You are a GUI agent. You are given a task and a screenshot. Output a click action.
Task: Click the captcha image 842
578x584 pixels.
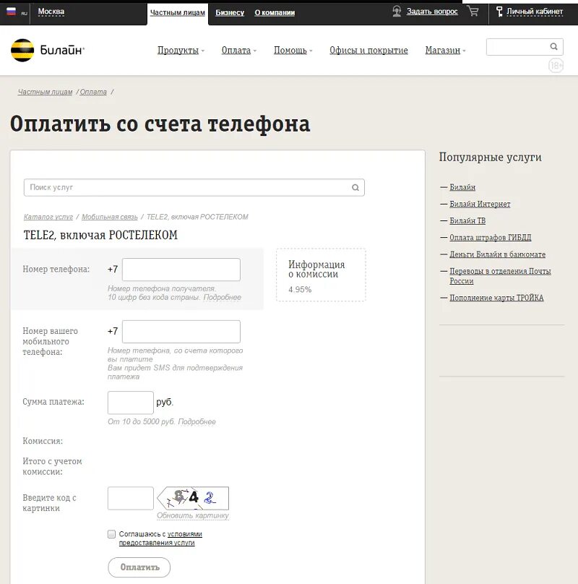click(193, 498)
